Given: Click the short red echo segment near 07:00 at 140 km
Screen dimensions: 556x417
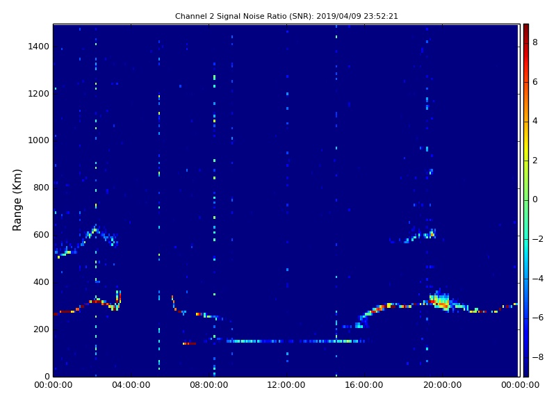Looking at the screenshot, I should coord(189,343).
